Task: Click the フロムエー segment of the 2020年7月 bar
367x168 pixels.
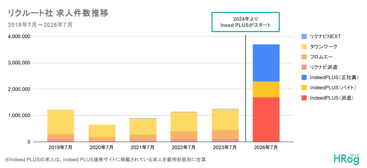Action: click(x=102, y=139)
